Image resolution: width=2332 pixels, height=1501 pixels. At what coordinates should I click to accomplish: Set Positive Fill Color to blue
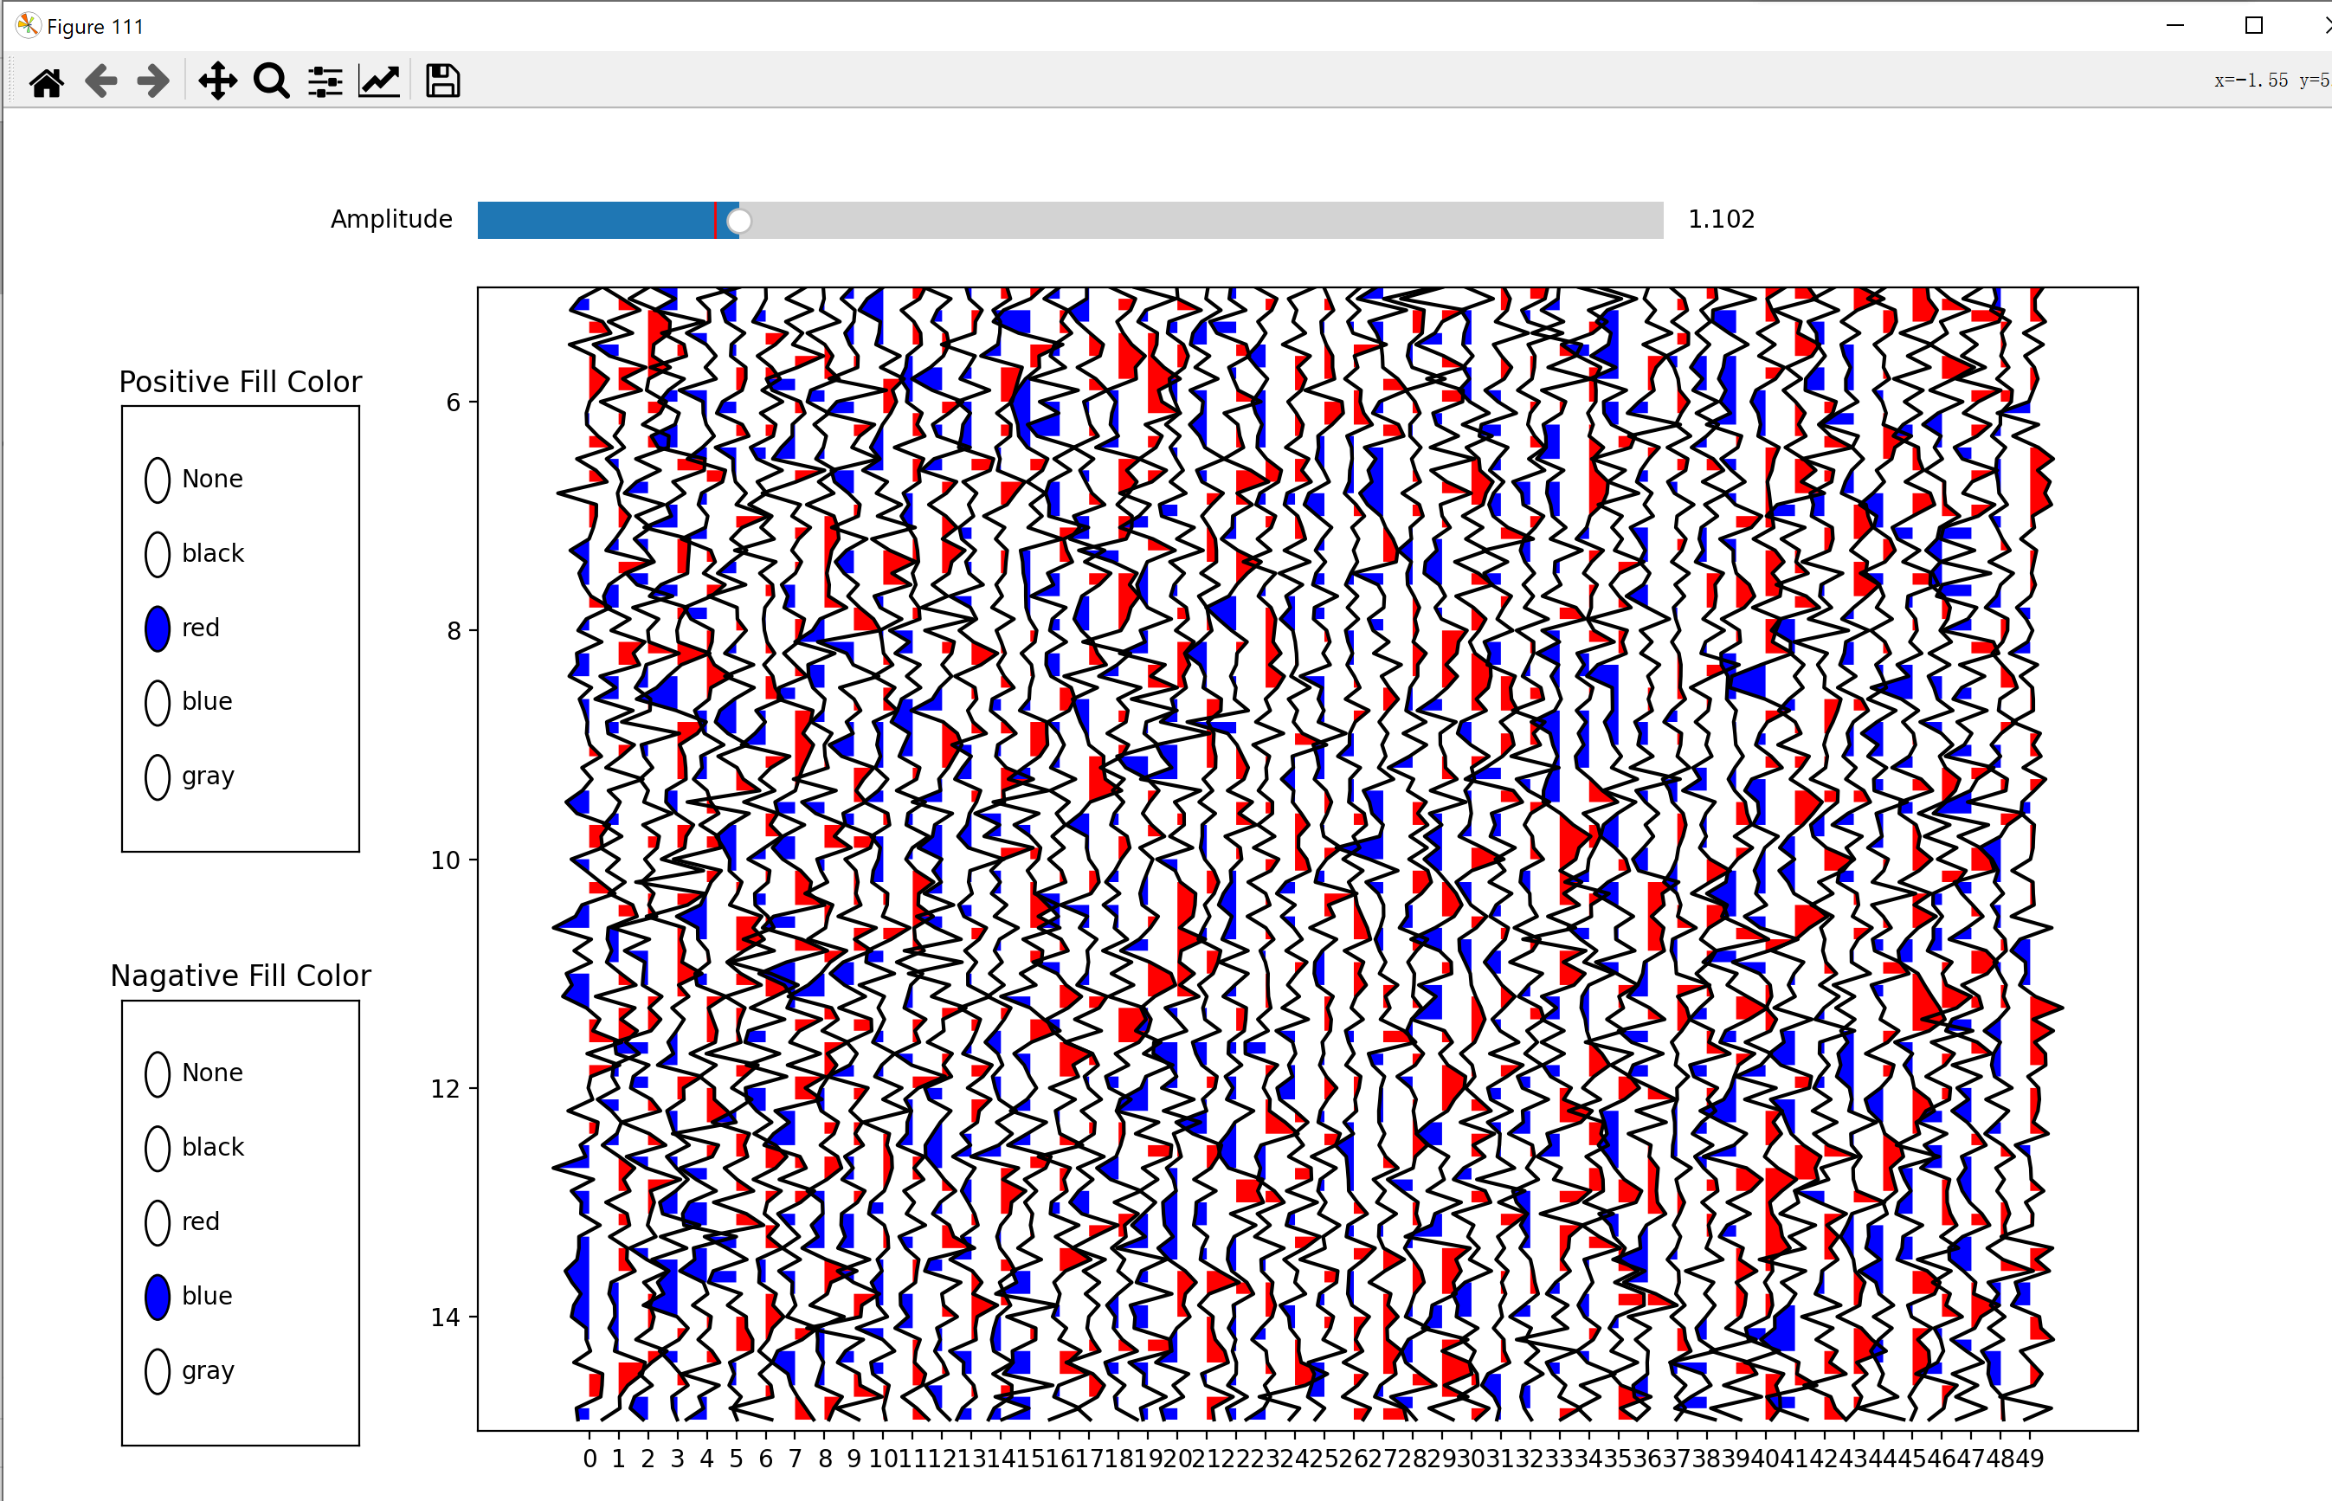point(158,702)
